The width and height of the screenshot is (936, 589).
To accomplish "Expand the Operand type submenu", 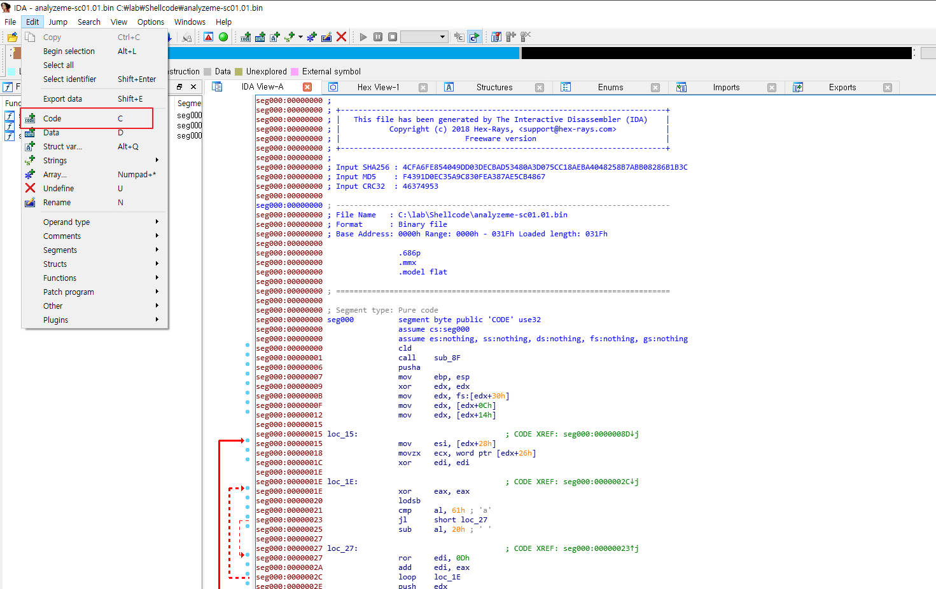I will click(x=95, y=222).
